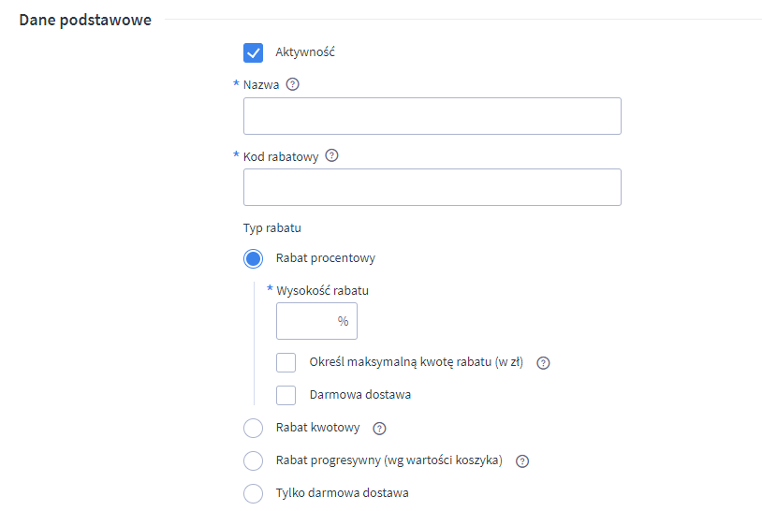The image size is (762, 511).
Task: Enable Określ maksymalną kwotę rabatu checkbox
Action: point(286,363)
